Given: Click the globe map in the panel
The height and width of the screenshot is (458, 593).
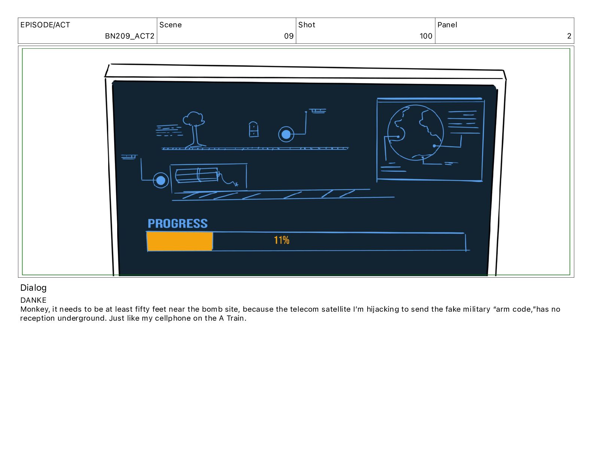Looking at the screenshot, I should tap(416, 132).
